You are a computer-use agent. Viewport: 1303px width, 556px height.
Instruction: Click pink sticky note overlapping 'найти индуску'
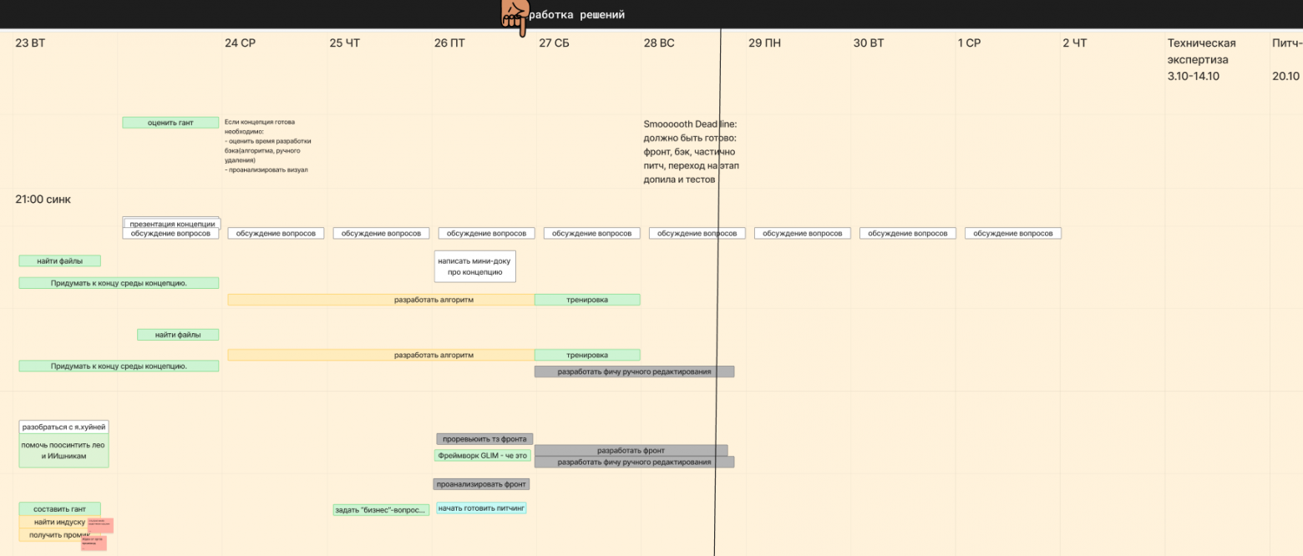coord(100,525)
